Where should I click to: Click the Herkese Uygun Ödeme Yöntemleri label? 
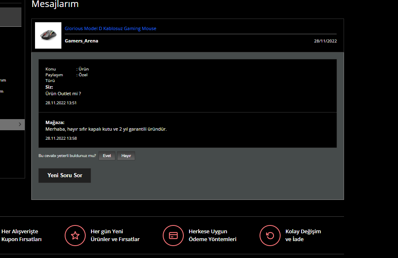pyautogui.click(x=212, y=235)
